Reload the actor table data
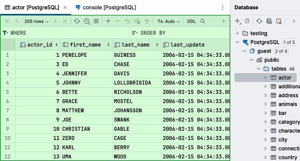Image resolution: width=300 pixels, height=161 pixels. [77, 21]
